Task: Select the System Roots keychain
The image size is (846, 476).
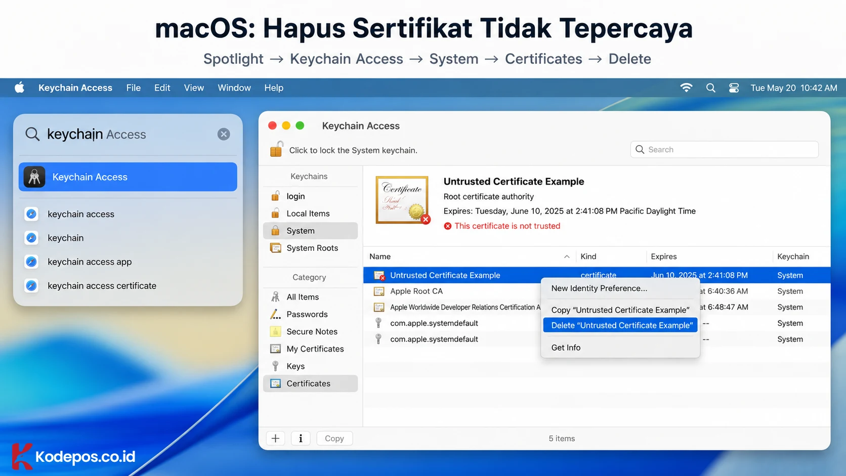Action: coord(310,248)
